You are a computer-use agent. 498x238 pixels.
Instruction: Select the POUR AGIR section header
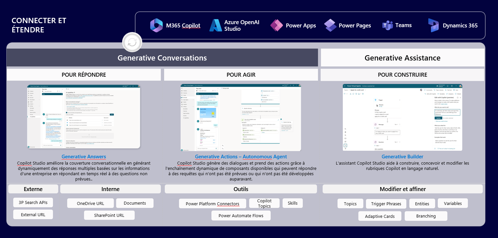point(241,75)
